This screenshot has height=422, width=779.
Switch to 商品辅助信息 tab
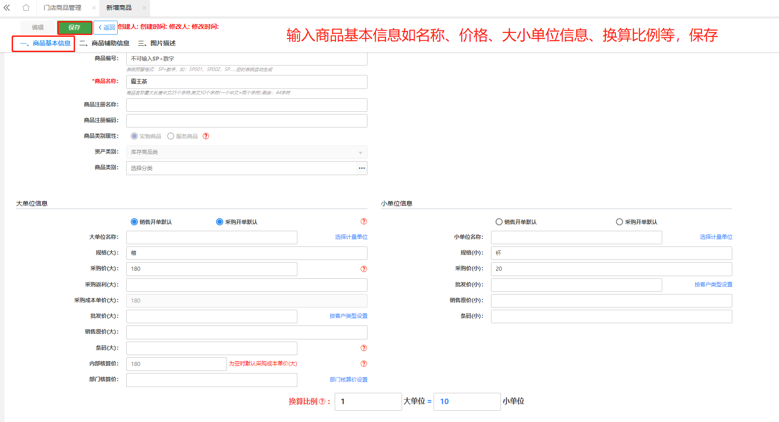(104, 43)
